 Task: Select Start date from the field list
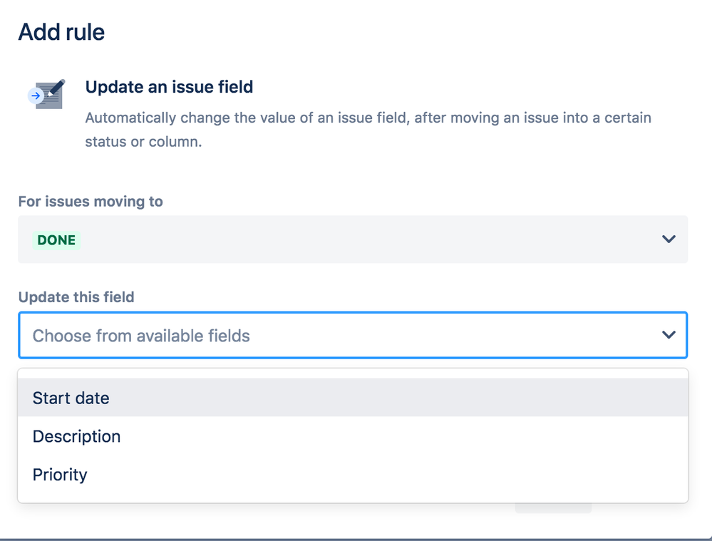point(71,398)
